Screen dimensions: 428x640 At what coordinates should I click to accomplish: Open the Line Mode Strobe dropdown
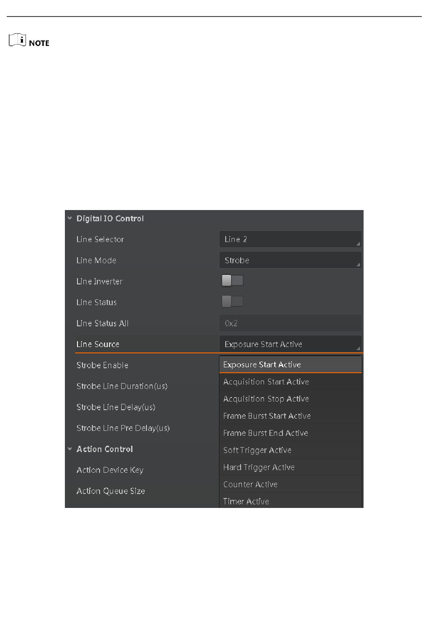click(290, 260)
